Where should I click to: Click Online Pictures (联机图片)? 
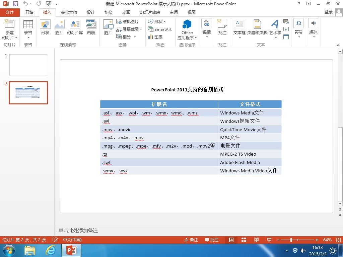(128, 21)
